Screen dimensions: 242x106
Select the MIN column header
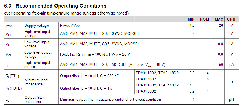[x=191, y=20]
